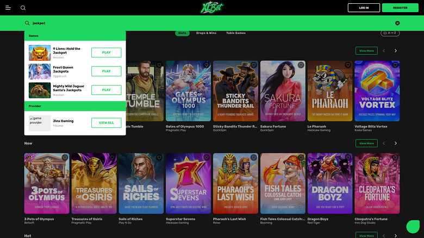Open Sakura Fortune game tile
Image resolution: width=424 pixels, height=238 pixels.
tap(283, 91)
